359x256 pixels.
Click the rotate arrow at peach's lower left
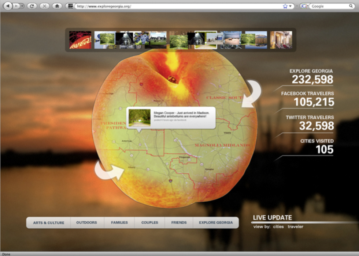[x=110, y=171]
